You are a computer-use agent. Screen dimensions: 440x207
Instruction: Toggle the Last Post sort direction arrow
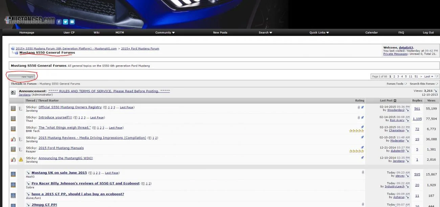tap(395, 100)
